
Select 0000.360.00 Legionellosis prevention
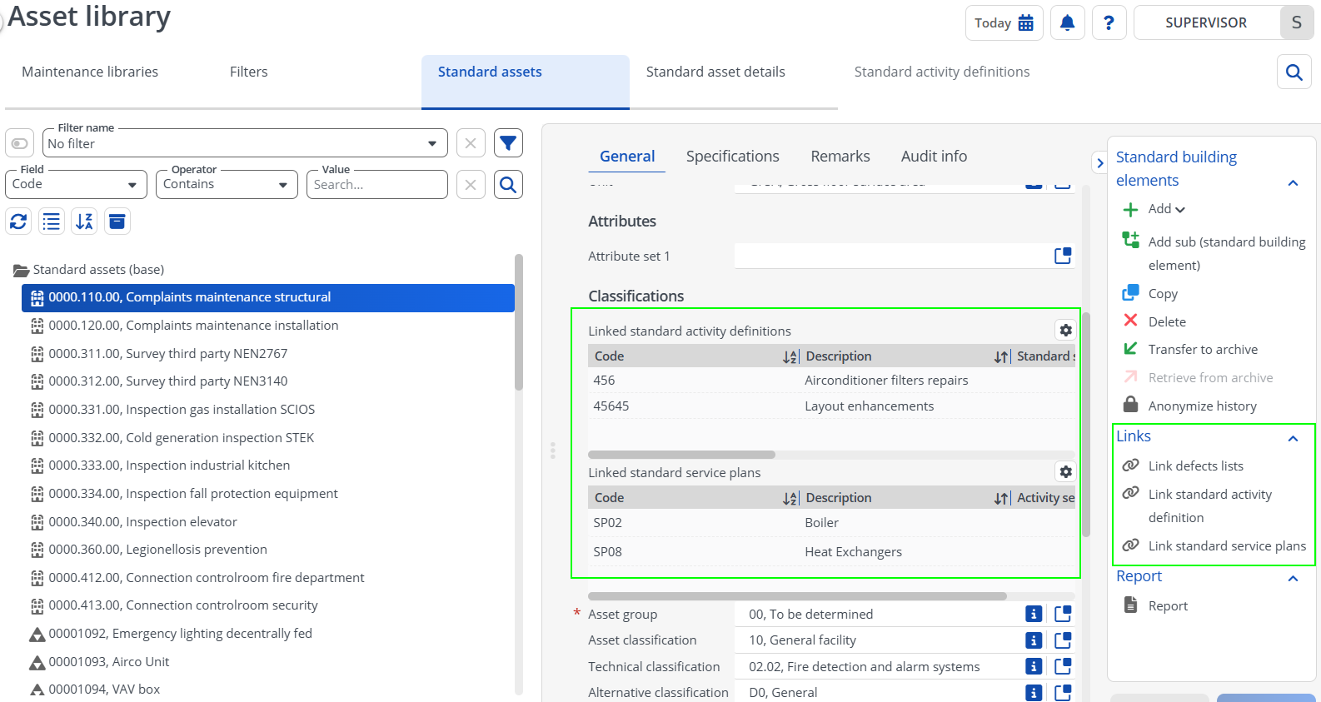157,550
